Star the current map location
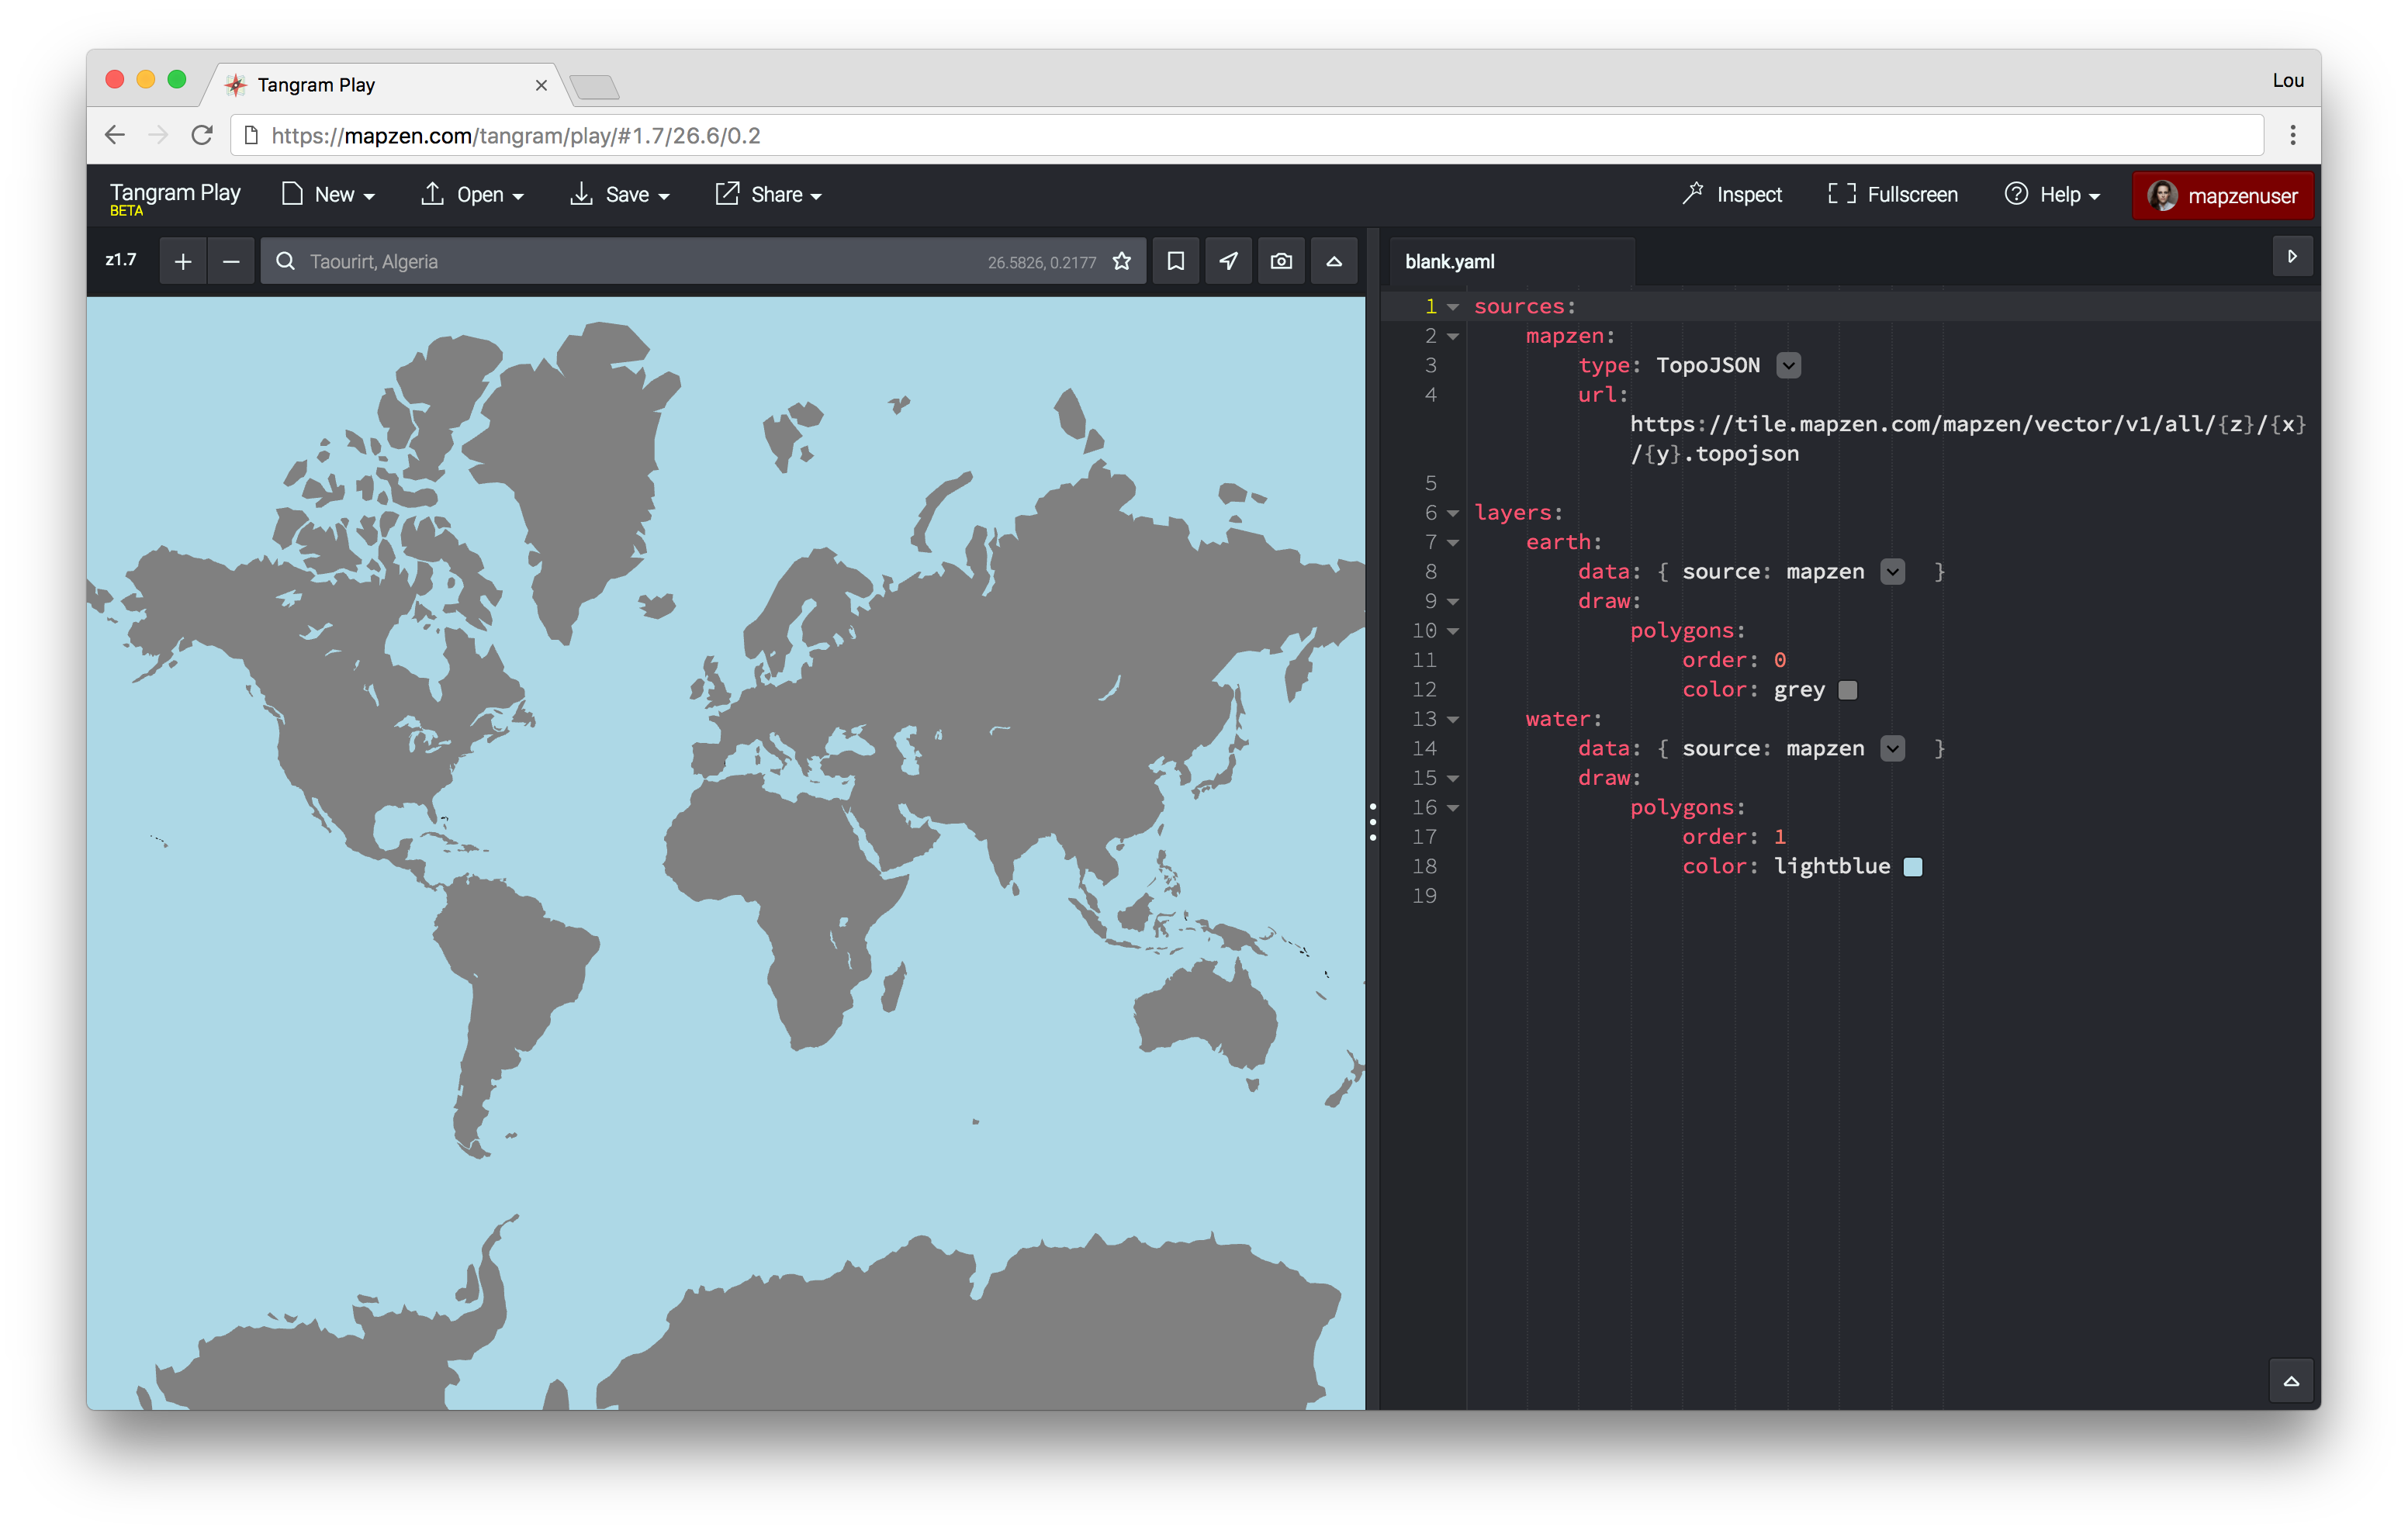 1121,261
